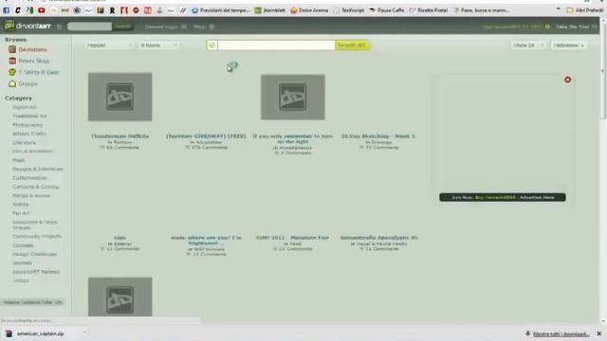
Task: Click Mostra tutti i download link
Action: pyautogui.click(x=561, y=333)
